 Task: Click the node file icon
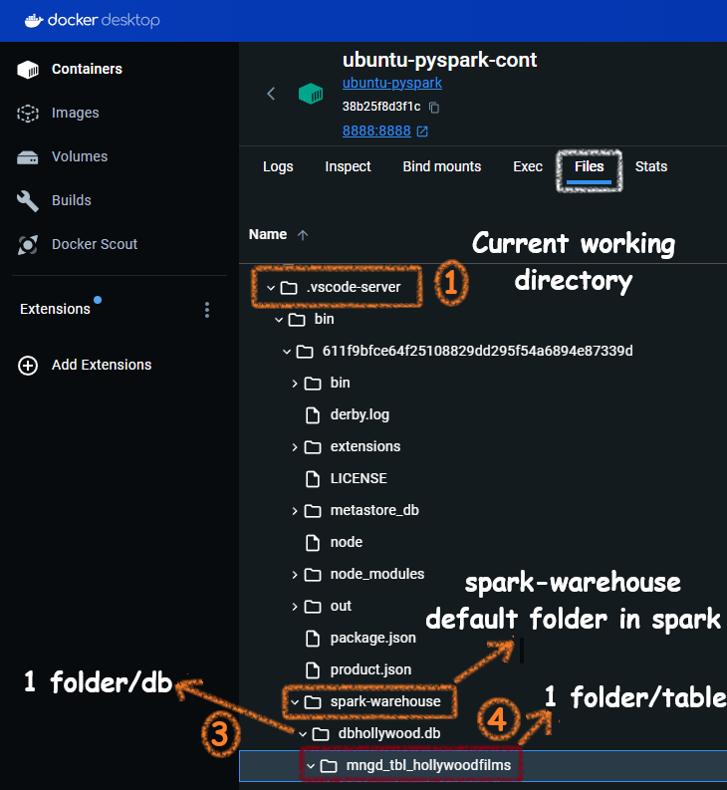pos(313,543)
